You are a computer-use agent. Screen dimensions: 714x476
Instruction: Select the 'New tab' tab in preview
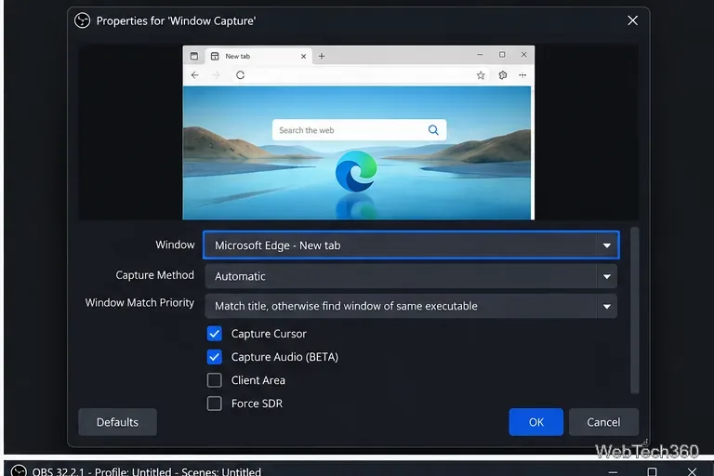tap(258, 57)
